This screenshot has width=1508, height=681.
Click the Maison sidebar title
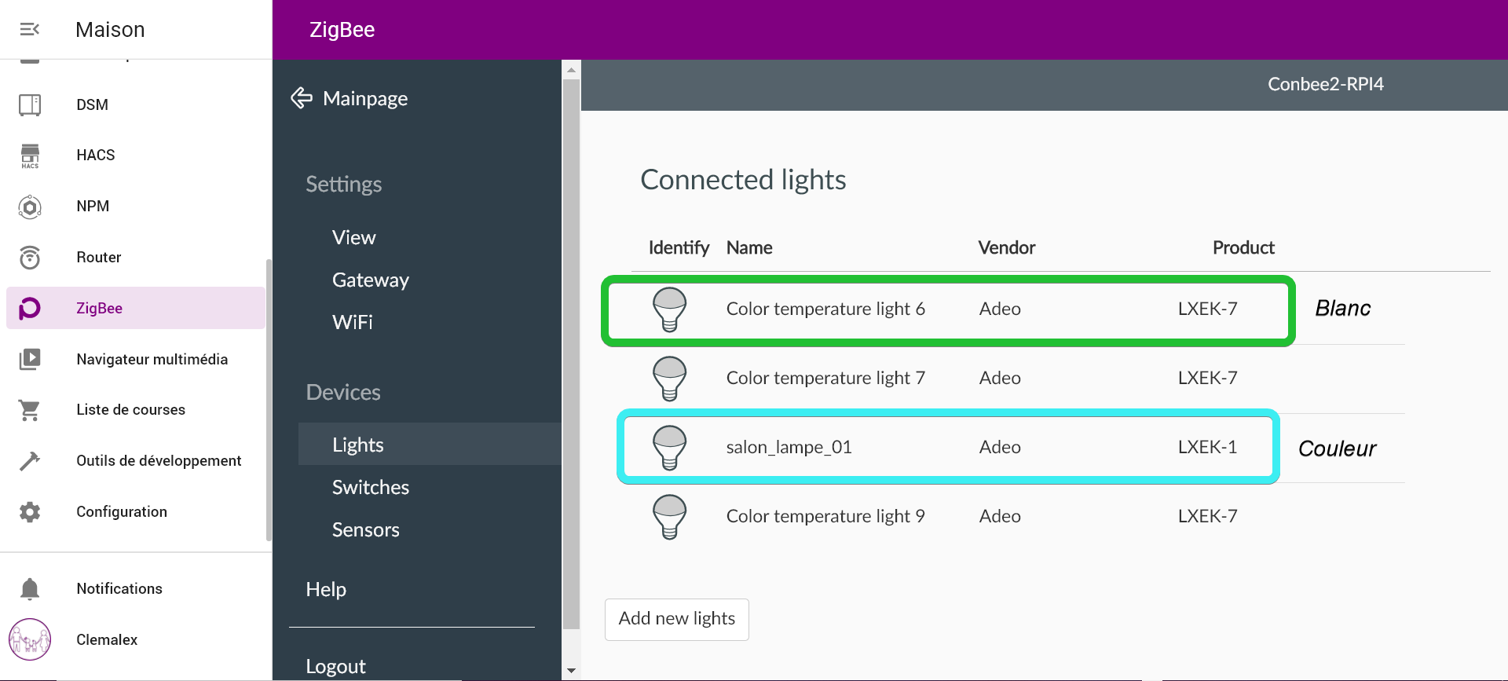[110, 30]
